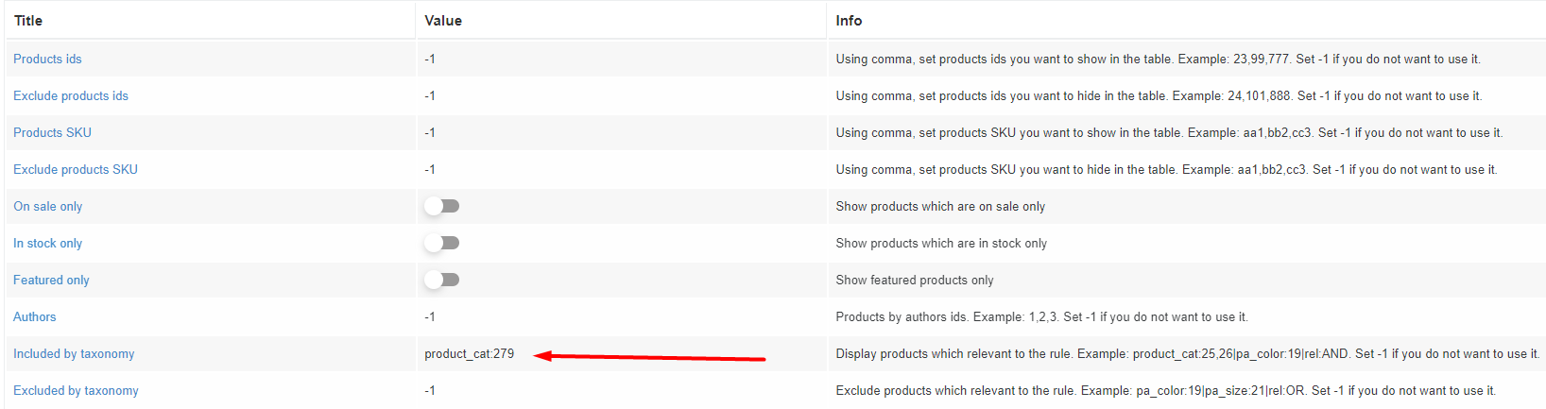Click the Value column header
Screen dimensions: 1546x409
(443, 20)
